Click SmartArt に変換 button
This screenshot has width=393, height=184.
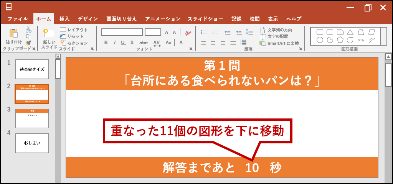[279, 43]
